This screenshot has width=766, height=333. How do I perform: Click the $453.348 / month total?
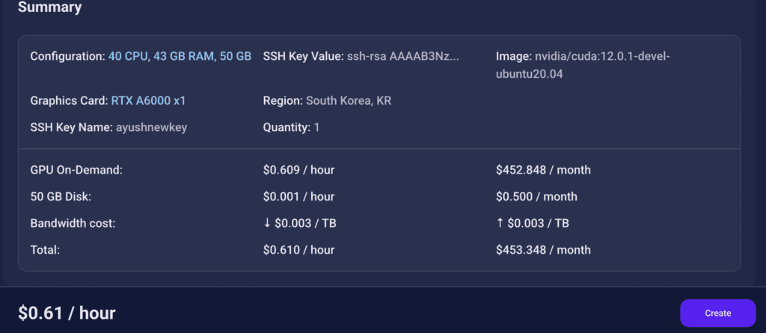click(543, 250)
